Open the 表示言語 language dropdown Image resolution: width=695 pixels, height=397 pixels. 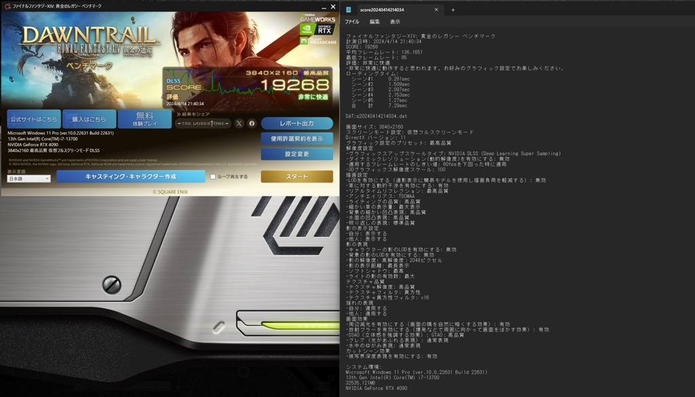[29, 178]
